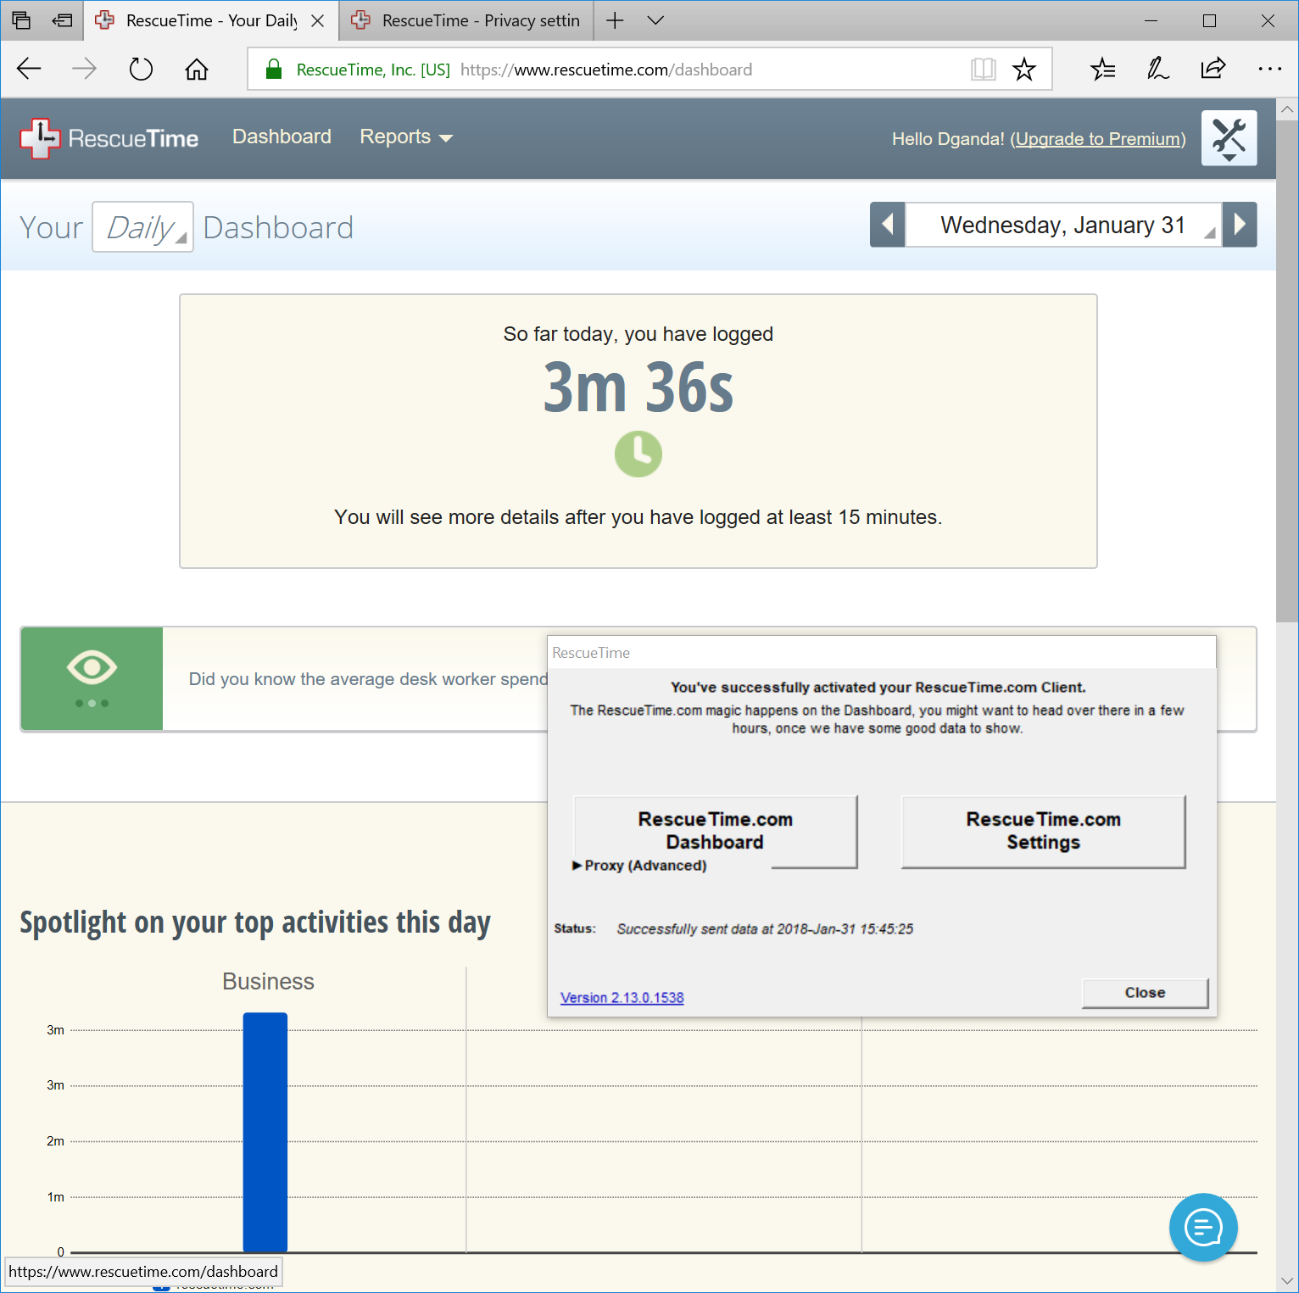Show tab previews chevron
This screenshot has height=1293, width=1299.
[655, 20]
